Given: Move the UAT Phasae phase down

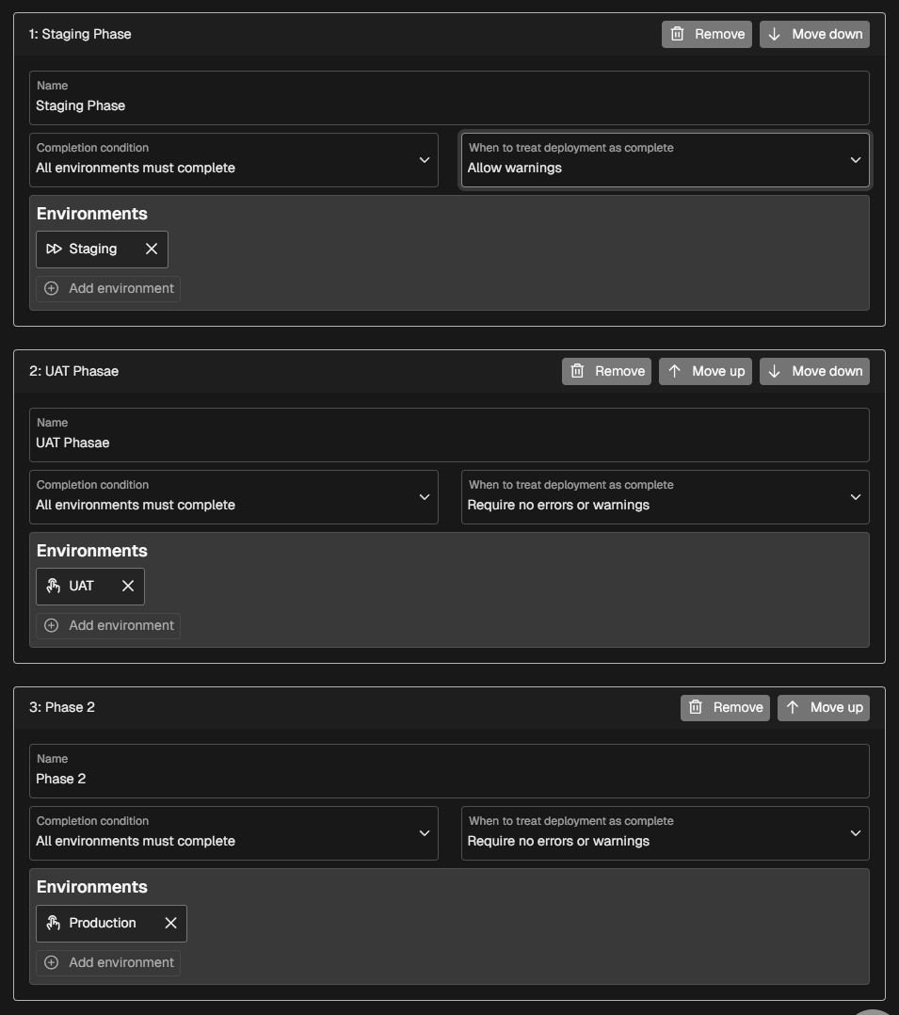Looking at the screenshot, I should coord(814,372).
